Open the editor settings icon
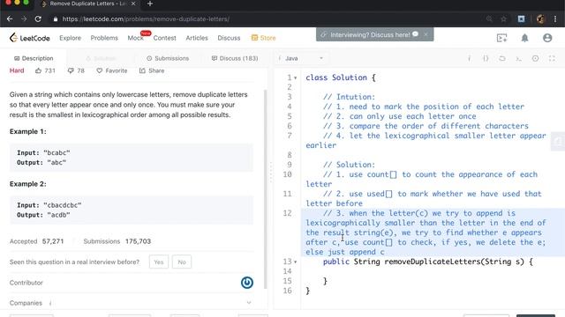 [535, 58]
